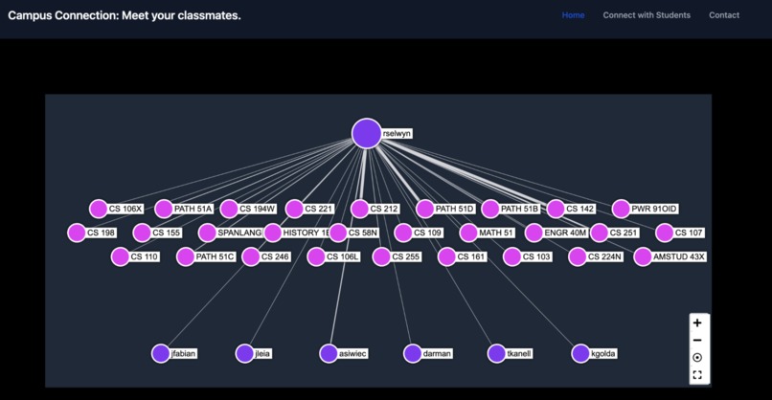
Task: Select the asiwiec student node
Action: [x=329, y=353]
